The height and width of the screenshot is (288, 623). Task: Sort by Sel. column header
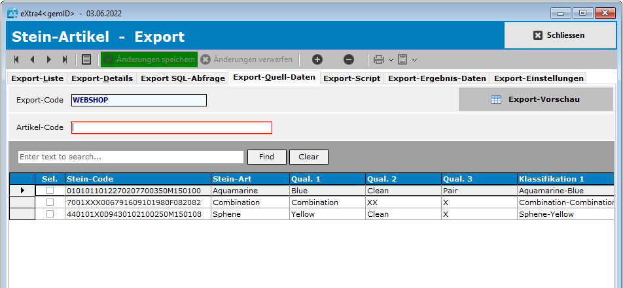click(50, 179)
